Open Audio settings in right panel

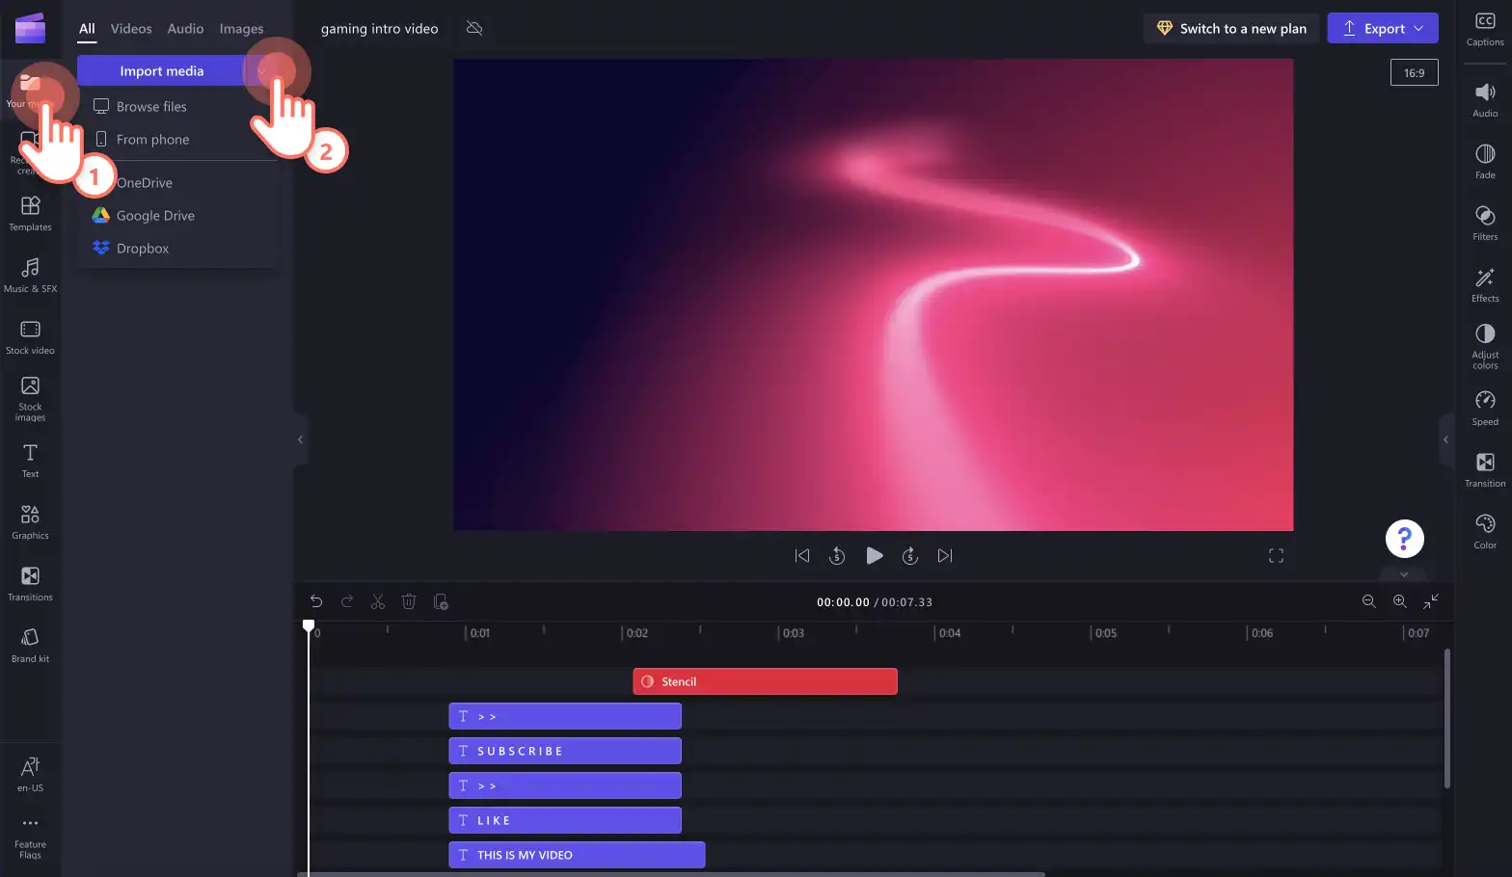pyautogui.click(x=1485, y=99)
